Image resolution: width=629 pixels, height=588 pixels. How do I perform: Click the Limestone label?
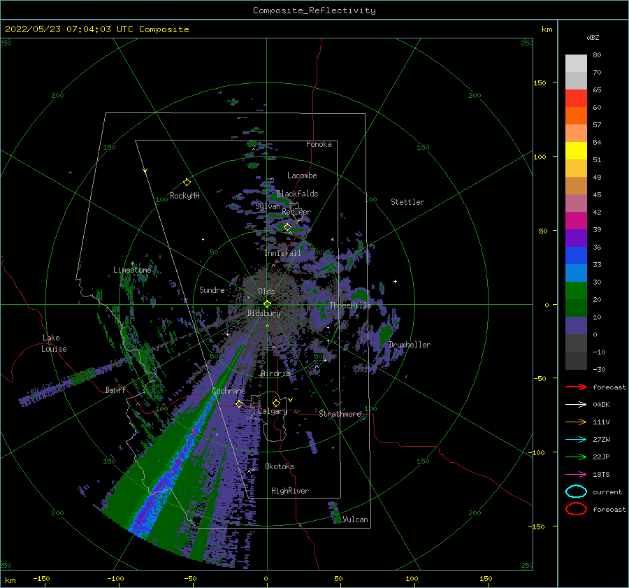tap(132, 270)
